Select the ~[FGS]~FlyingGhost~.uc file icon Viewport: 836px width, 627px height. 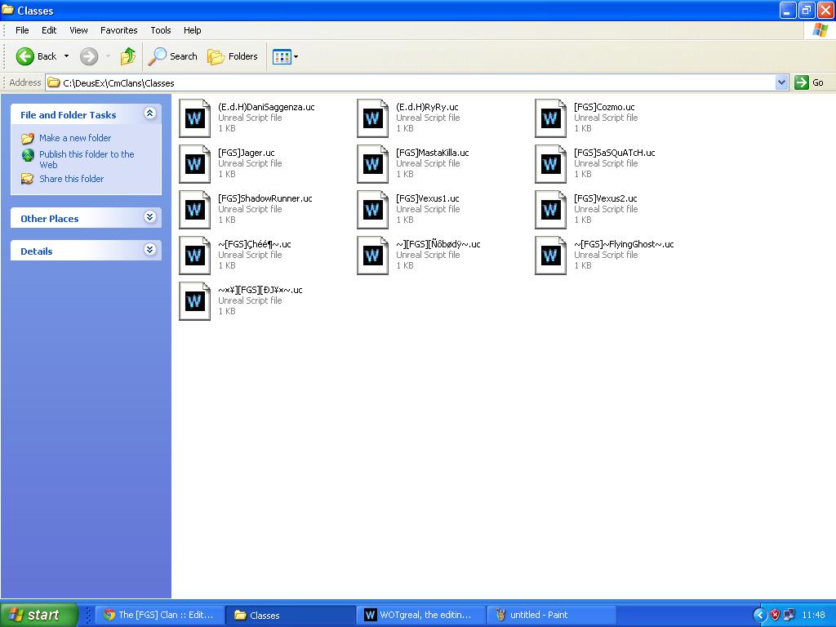(x=550, y=256)
